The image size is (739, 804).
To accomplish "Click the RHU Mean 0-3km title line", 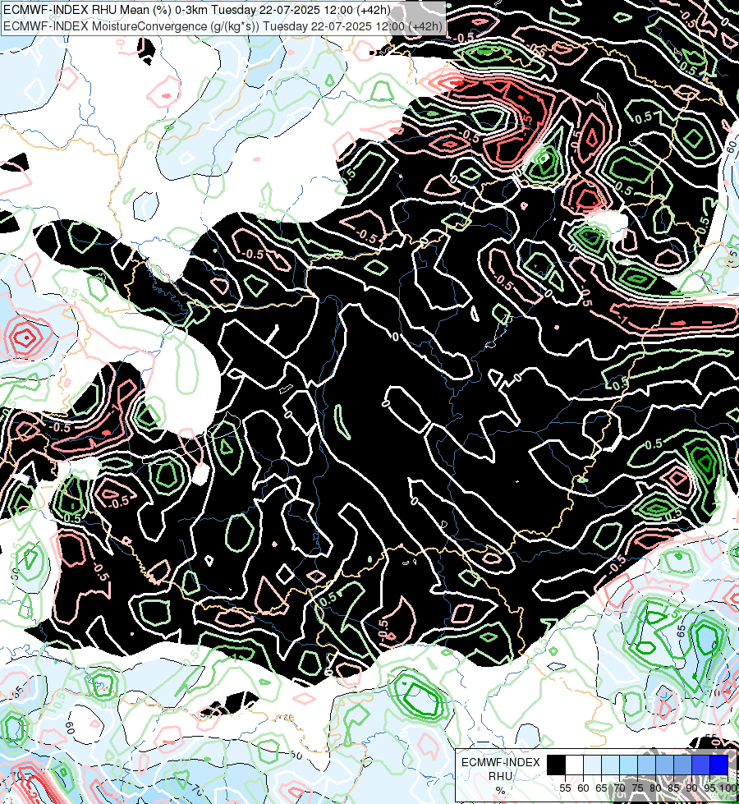I will (196, 10).
